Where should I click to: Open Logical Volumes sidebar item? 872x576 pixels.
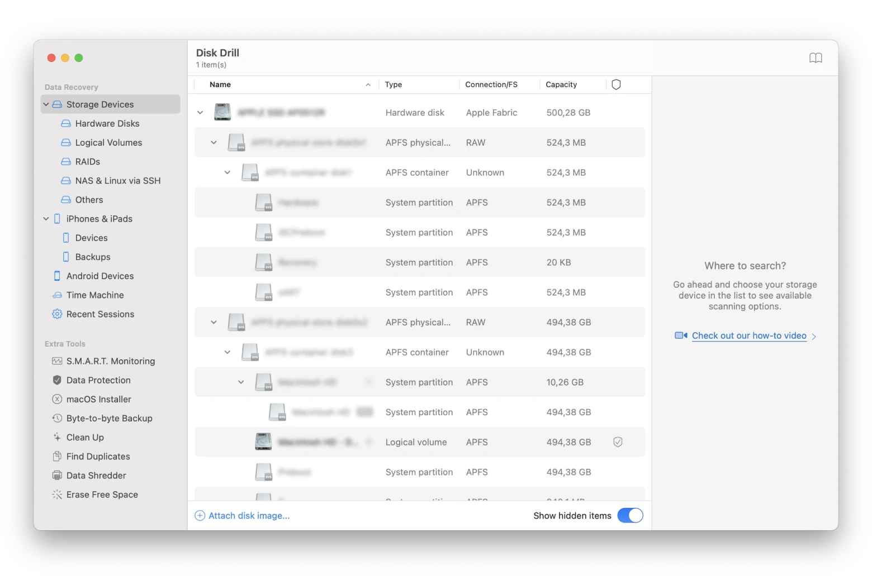coord(108,143)
